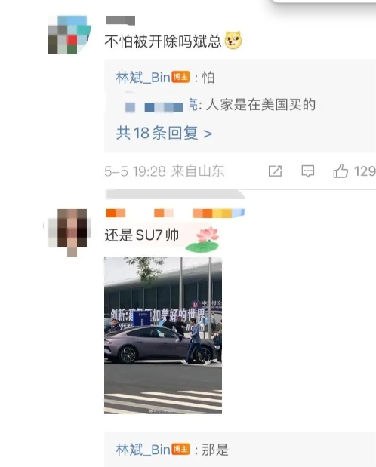Image resolution: width=376 pixels, height=467 pixels.
Task: Tap the comment text 不怕被开除吗斌总
Action: (x=163, y=41)
